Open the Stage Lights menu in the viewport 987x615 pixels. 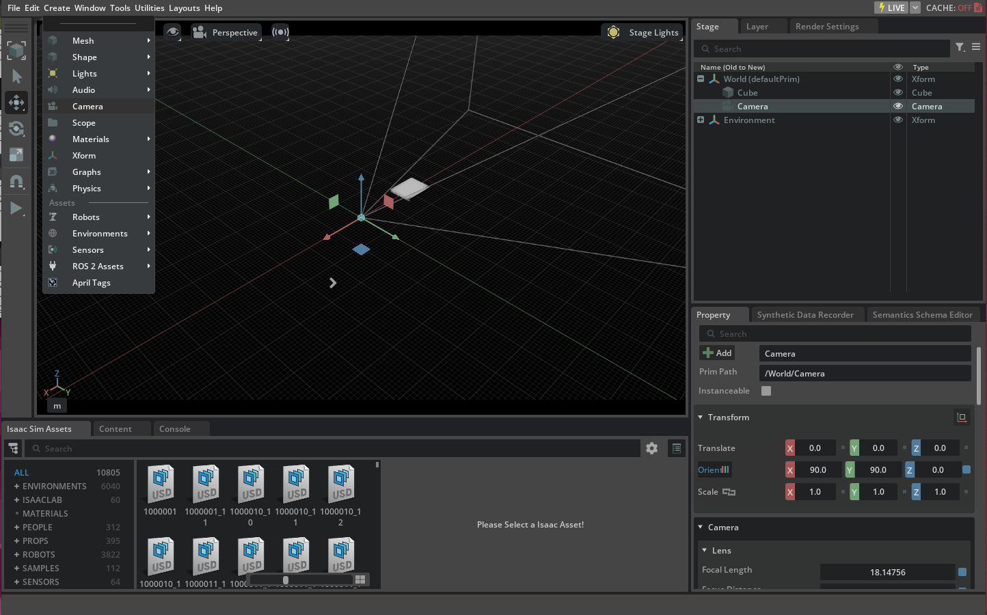click(x=643, y=31)
